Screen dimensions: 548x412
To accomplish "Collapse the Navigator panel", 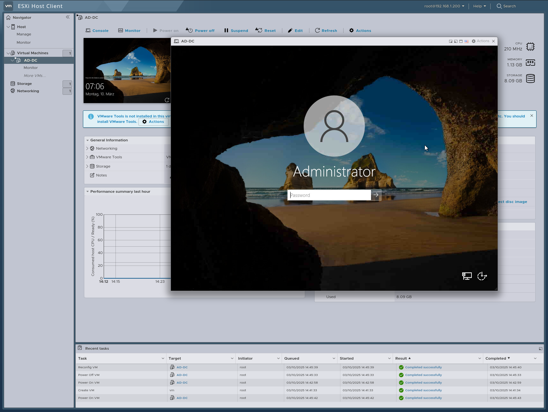I will (x=68, y=17).
